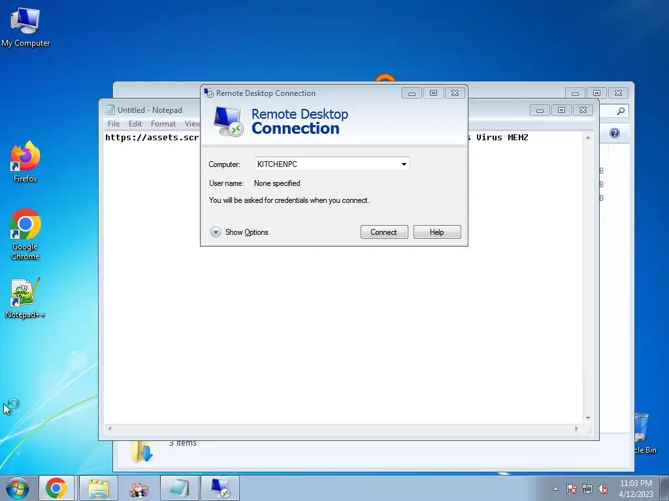This screenshot has width=669, height=501.
Task: Switch to Notepad taskbar button
Action: [x=180, y=488]
